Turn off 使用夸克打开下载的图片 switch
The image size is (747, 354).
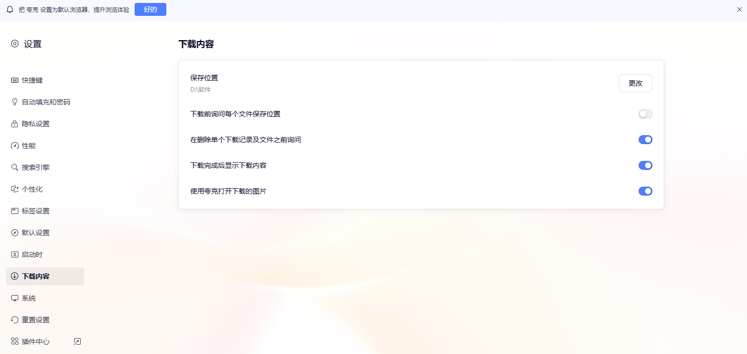[645, 191]
